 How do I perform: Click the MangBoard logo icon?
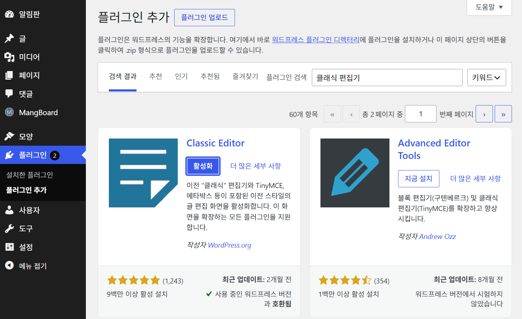(x=9, y=112)
